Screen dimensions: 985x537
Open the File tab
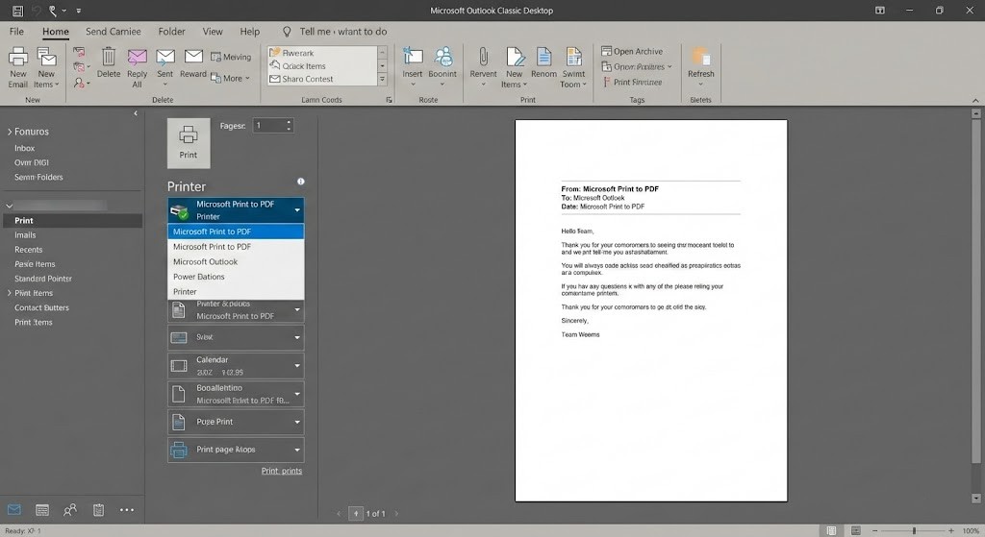click(x=16, y=32)
